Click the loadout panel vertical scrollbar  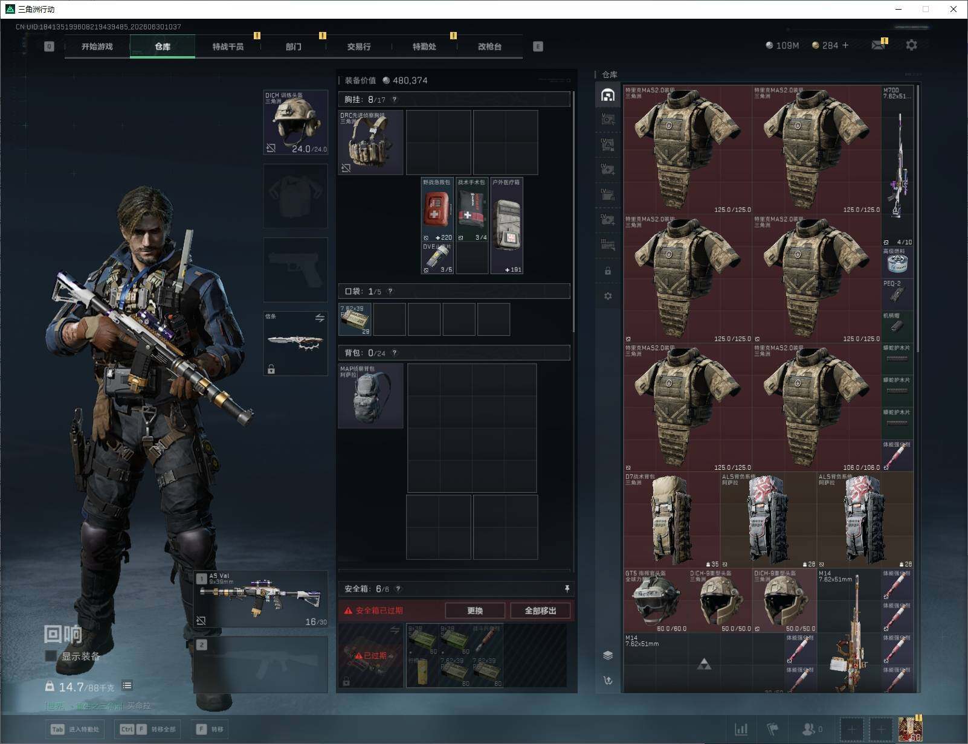pyautogui.click(x=573, y=211)
